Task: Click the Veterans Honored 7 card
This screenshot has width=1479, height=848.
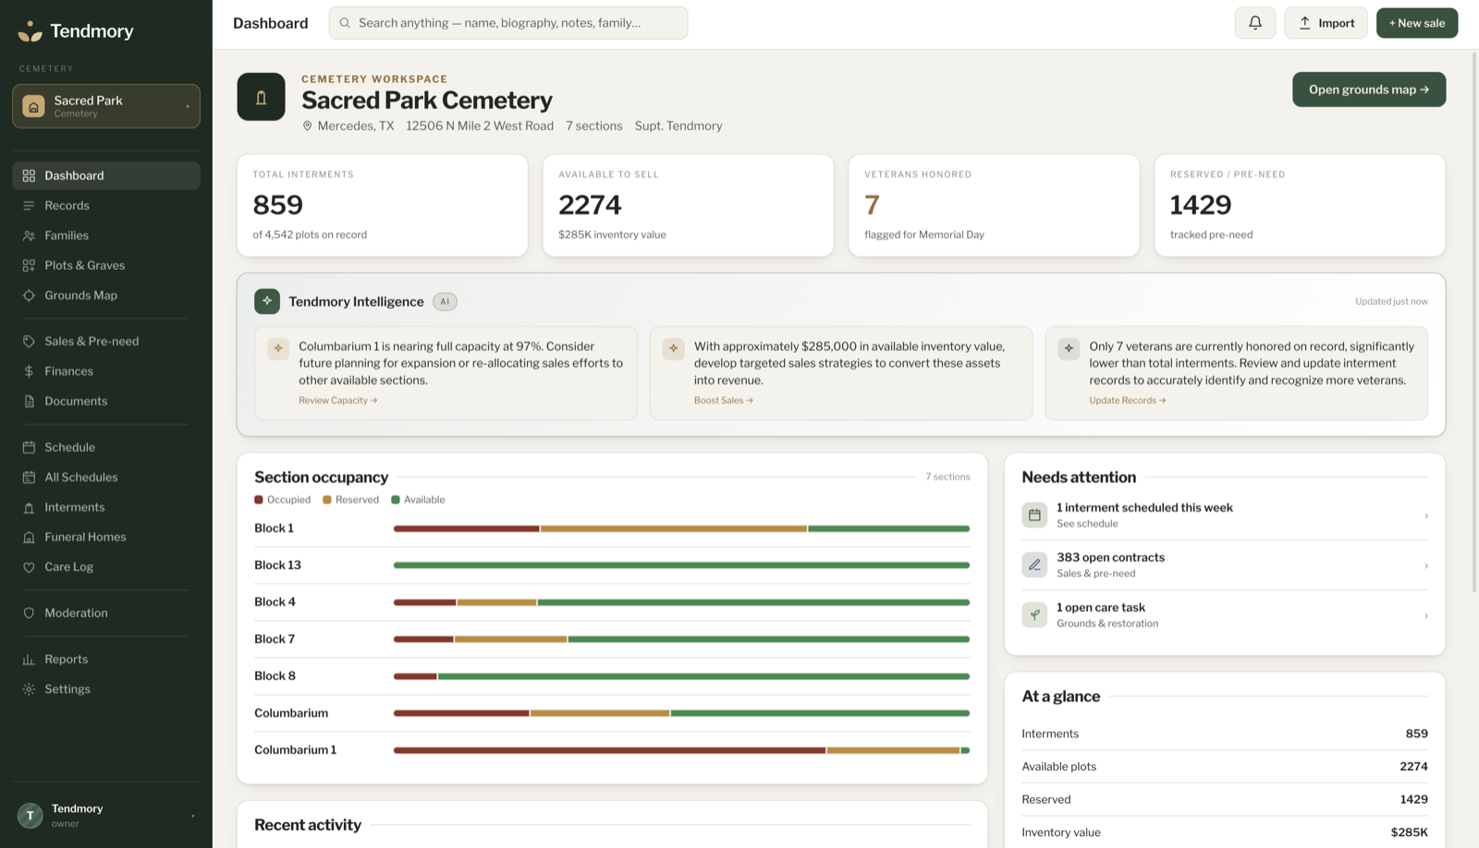Action: (994, 205)
